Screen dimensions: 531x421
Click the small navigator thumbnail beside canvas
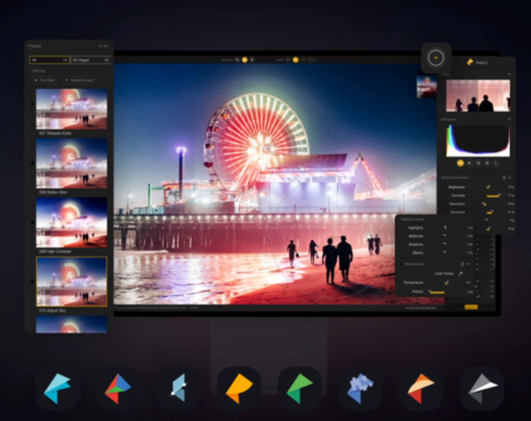[x=426, y=87]
